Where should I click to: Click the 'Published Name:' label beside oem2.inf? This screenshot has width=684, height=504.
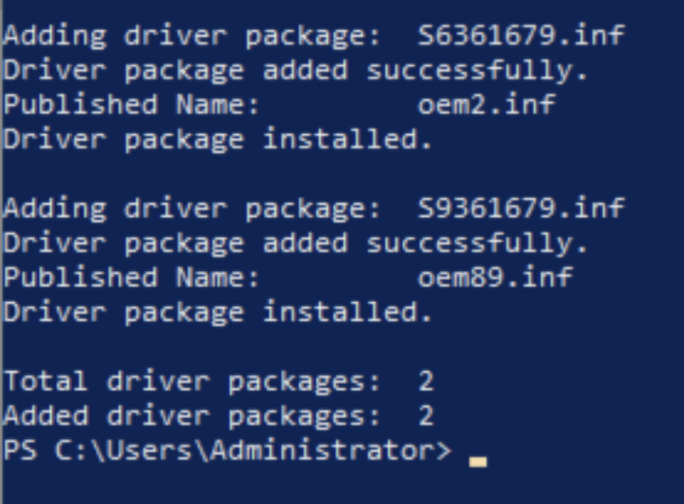click(132, 105)
